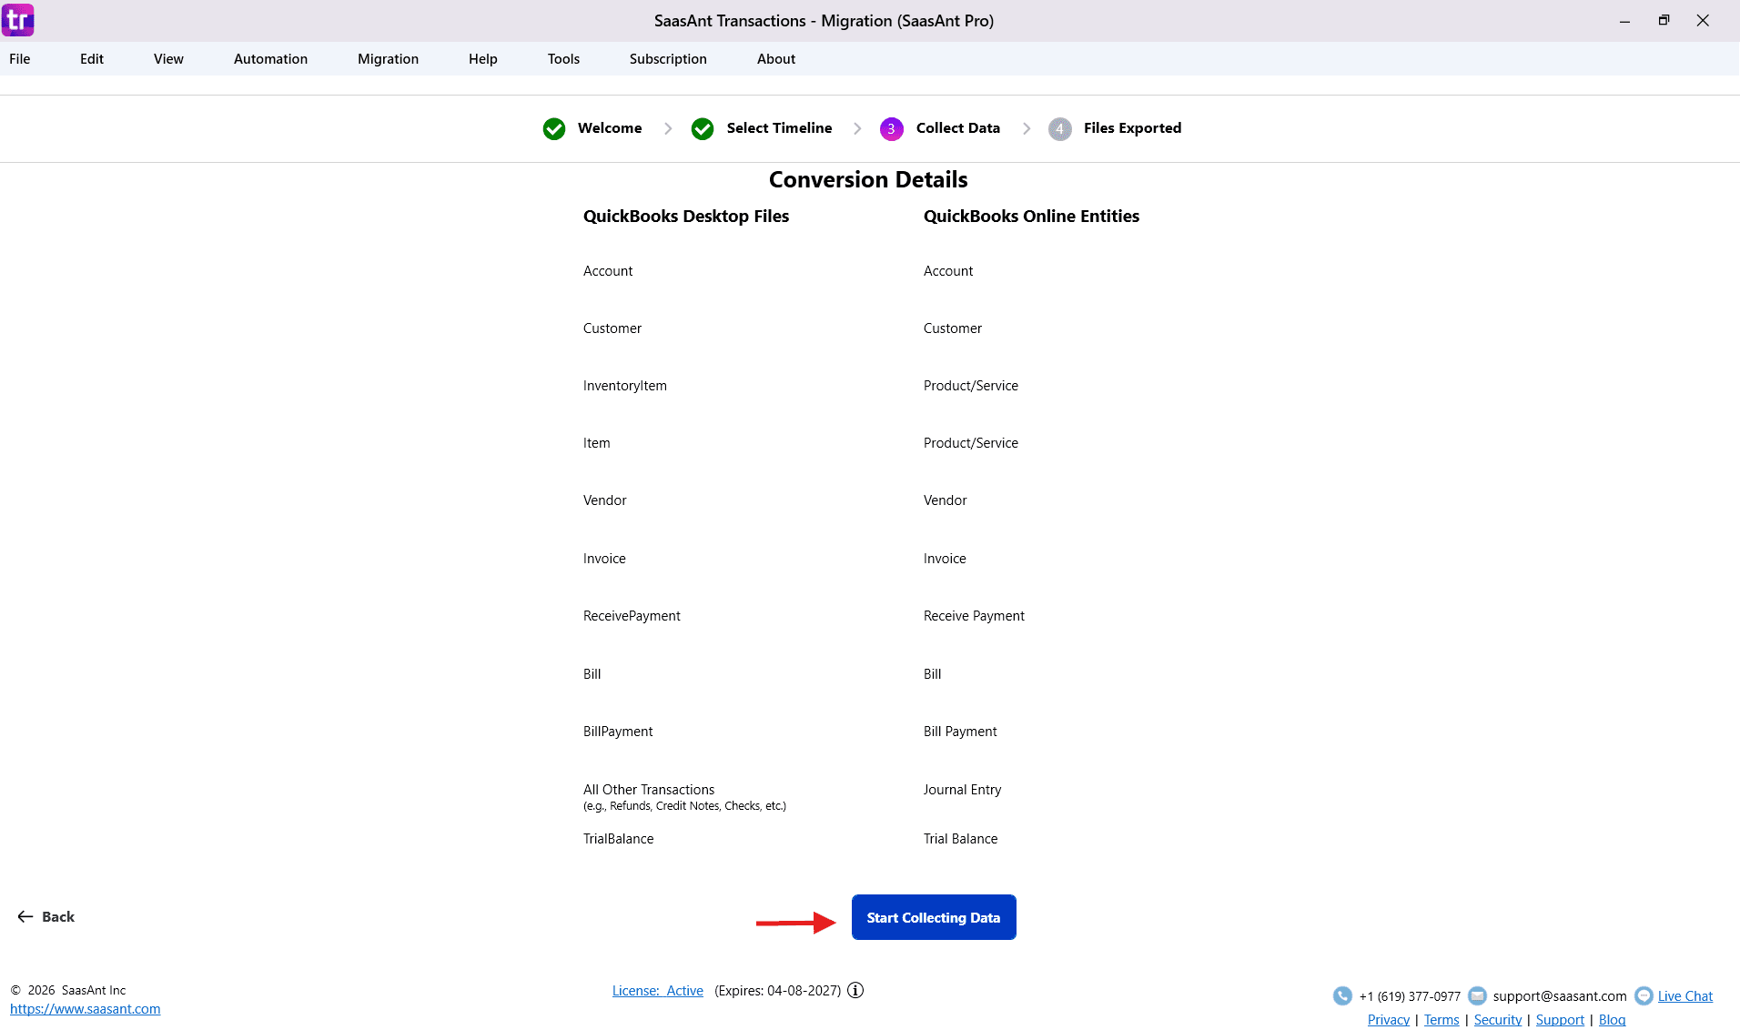Open the Blog link
The width and height of the screenshot is (1740, 1030).
coord(1612,1020)
